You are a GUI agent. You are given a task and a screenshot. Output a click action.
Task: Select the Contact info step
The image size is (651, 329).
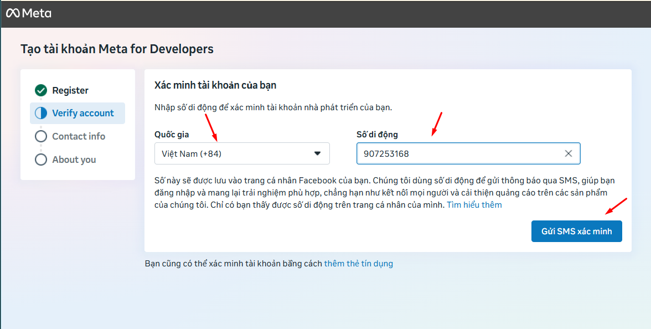(77, 136)
